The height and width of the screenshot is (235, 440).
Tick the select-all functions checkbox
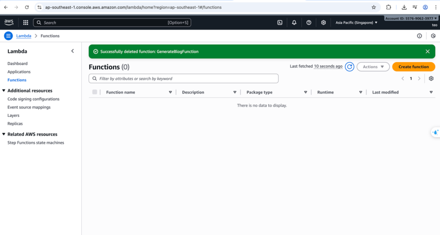(95, 92)
